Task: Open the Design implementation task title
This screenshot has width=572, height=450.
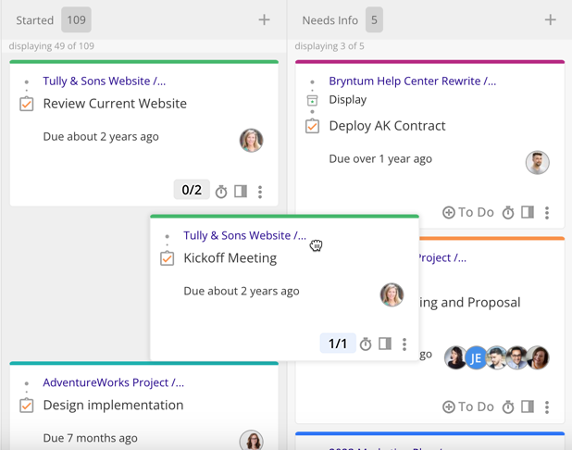Action: click(x=113, y=406)
